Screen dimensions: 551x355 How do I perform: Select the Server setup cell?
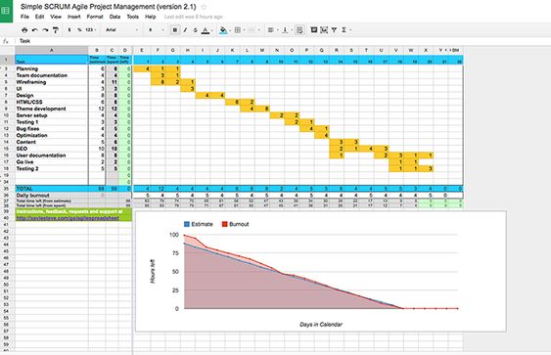[51, 115]
